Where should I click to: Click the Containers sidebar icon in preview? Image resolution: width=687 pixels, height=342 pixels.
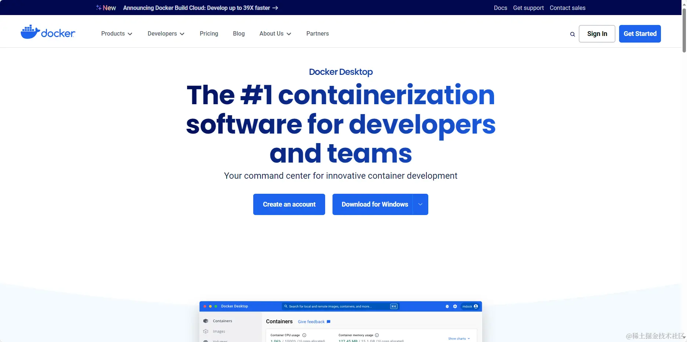(206, 321)
